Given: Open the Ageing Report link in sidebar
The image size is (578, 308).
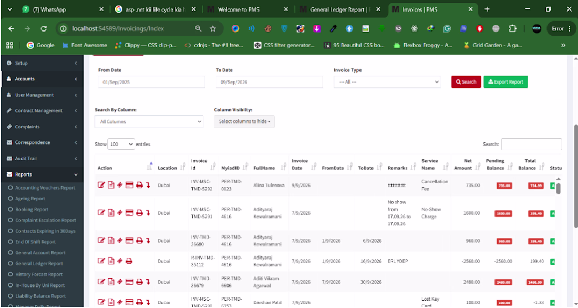Looking at the screenshot, I should pyautogui.click(x=30, y=199).
